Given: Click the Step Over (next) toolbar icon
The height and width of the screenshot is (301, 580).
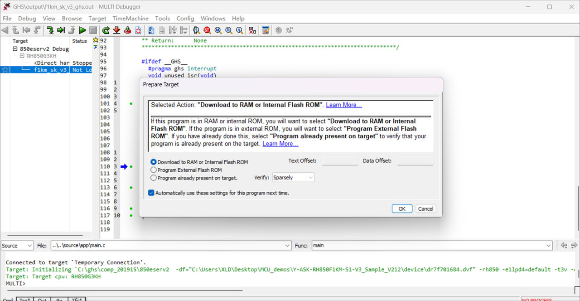Looking at the screenshot, I should pos(61,30).
